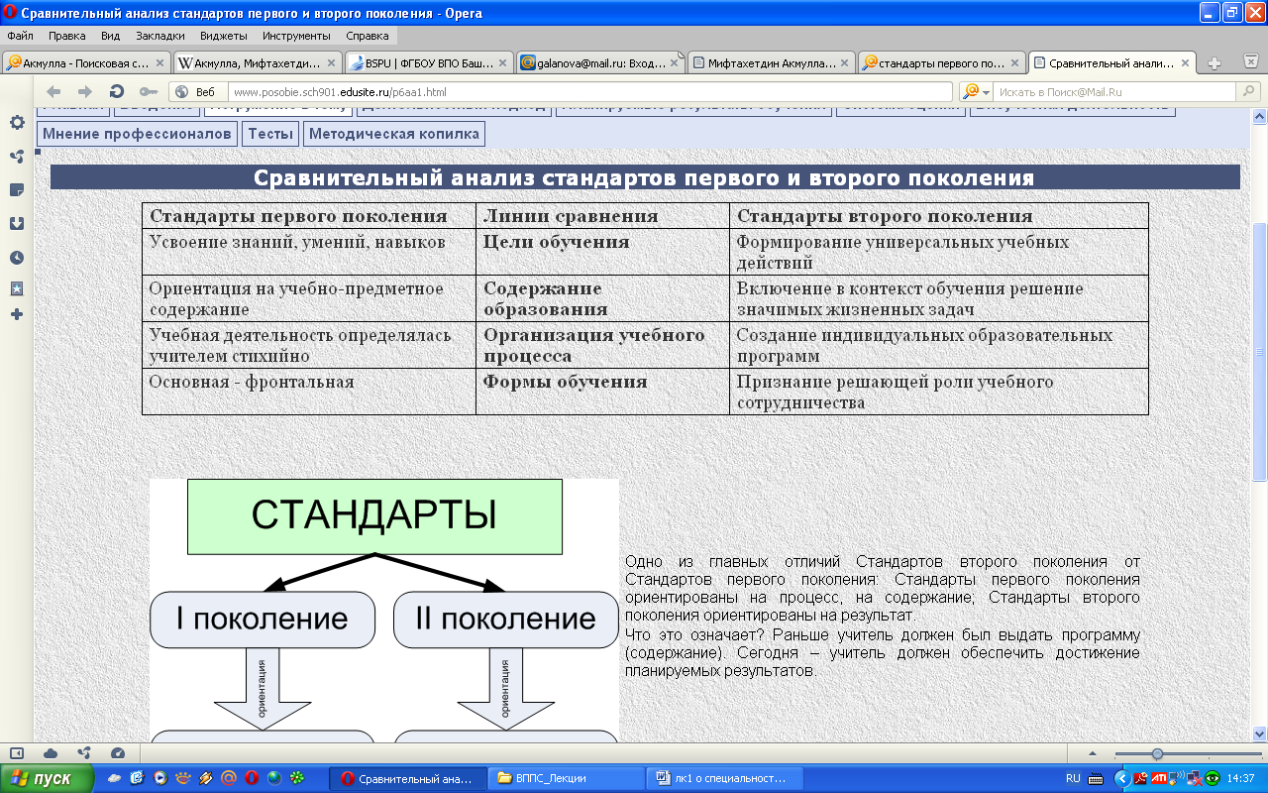The width and height of the screenshot is (1268, 793).
Task: Open a new tab with the plus button
Action: (1215, 62)
